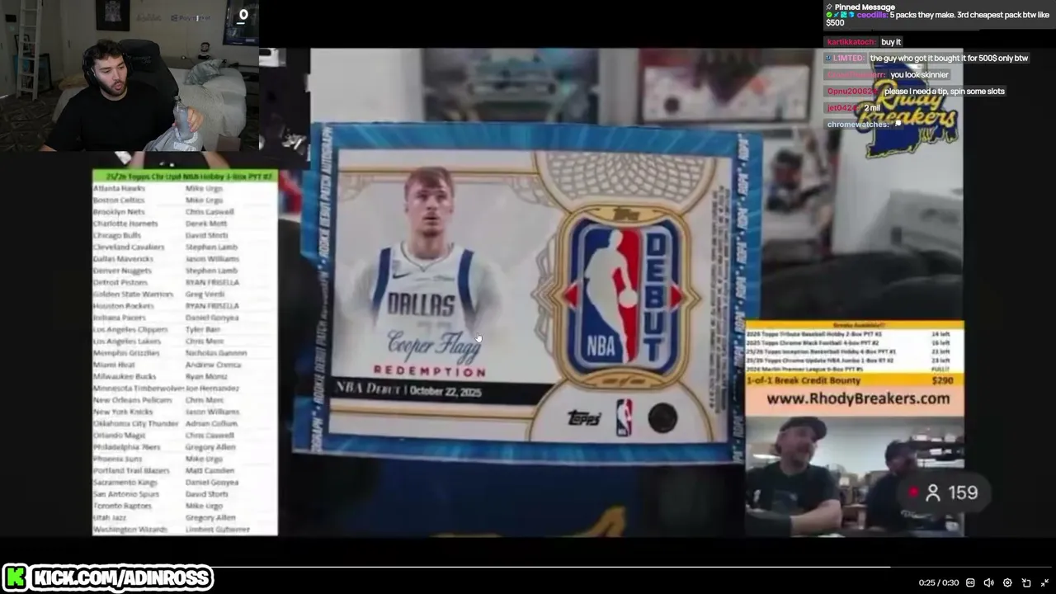Click the pin icon beside Pinned Message
1056x594 pixels.
[829, 7]
